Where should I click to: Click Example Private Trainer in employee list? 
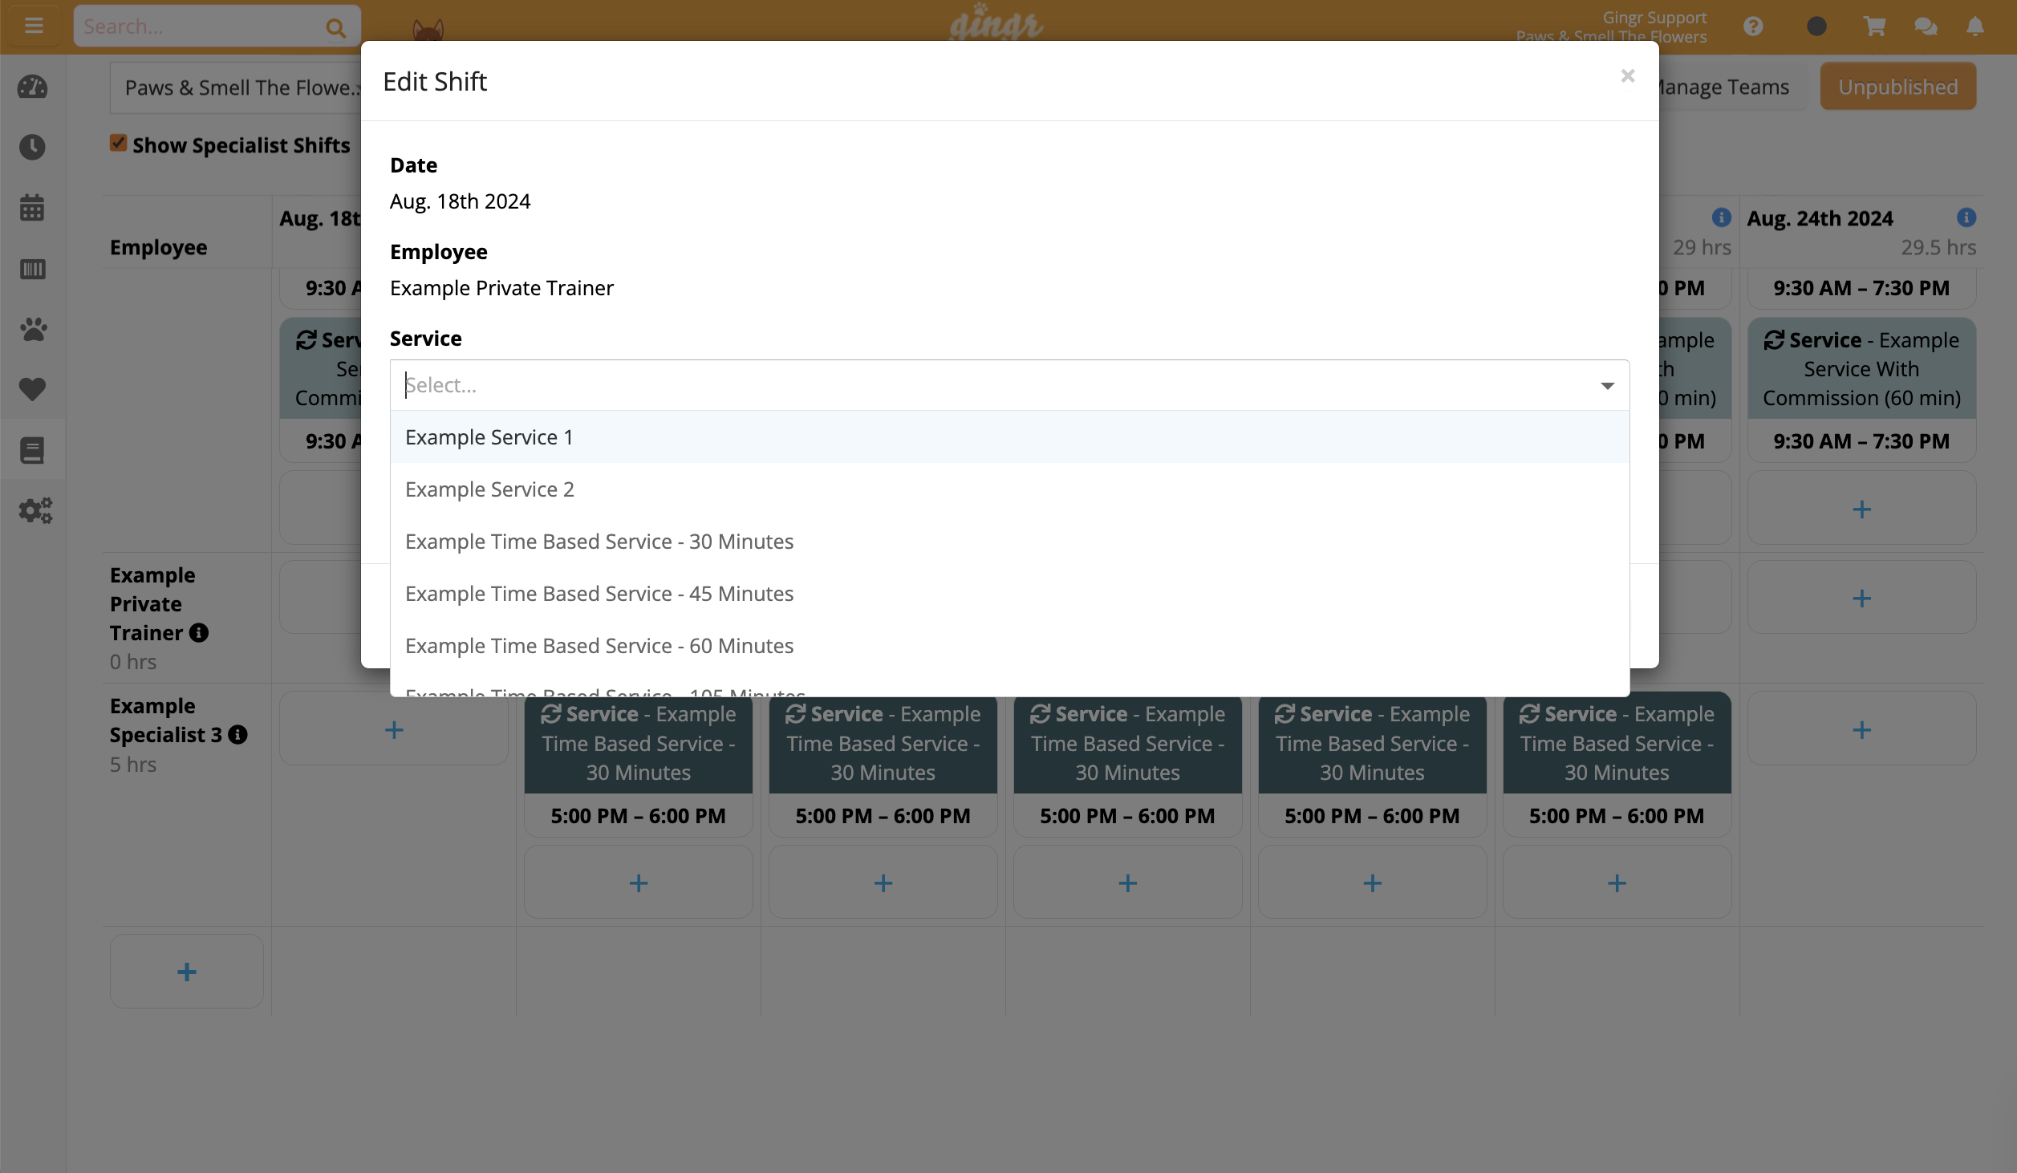(x=152, y=604)
